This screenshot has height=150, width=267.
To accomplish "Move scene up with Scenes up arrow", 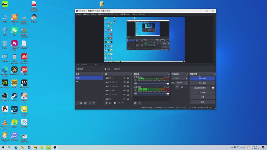I will coord(90,103).
